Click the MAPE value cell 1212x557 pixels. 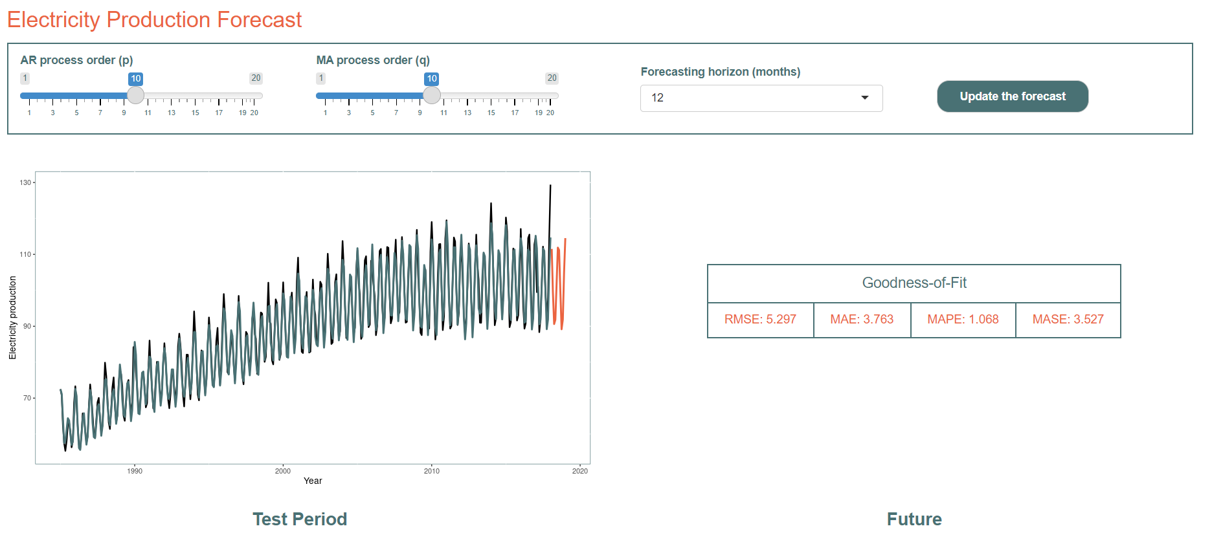963,320
